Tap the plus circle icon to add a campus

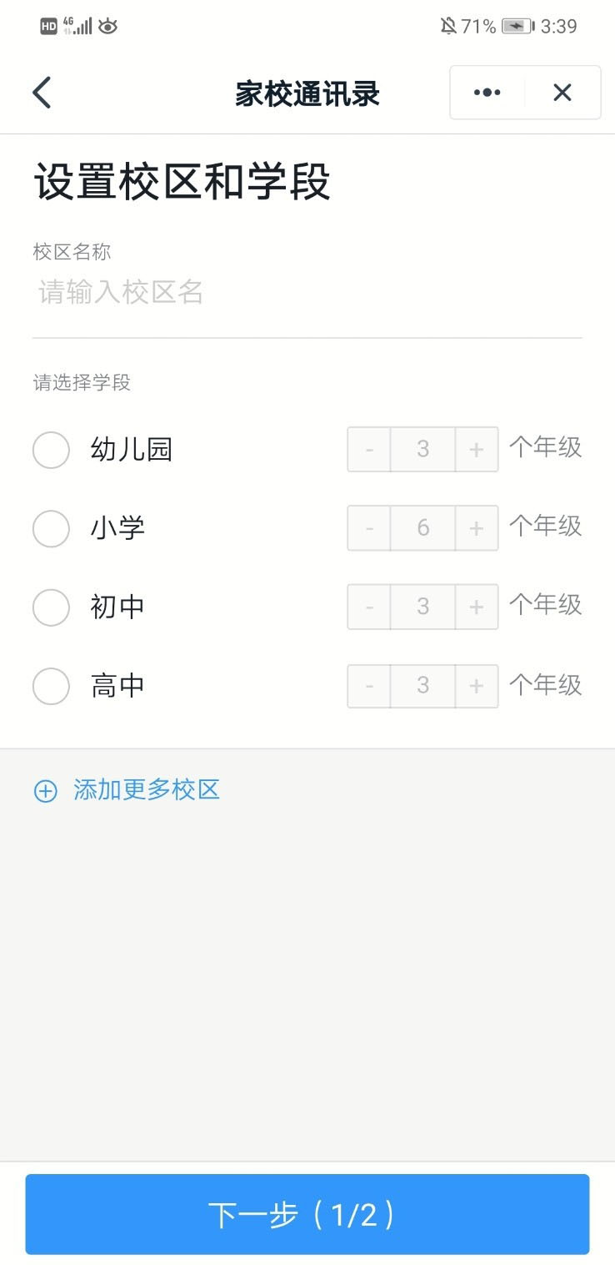click(45, 791)
